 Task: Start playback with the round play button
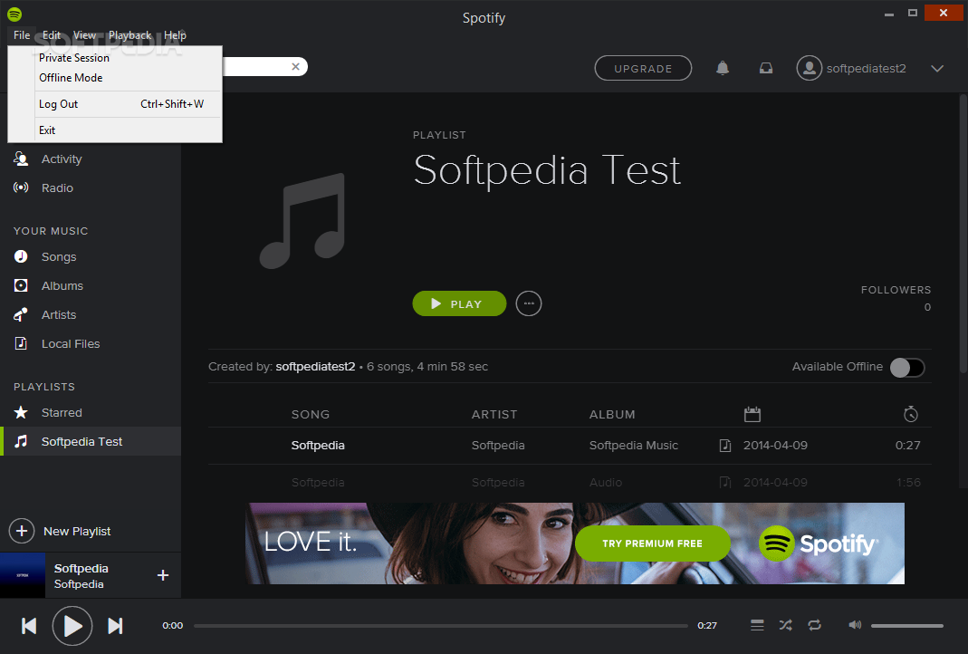(x=72, y=626)
